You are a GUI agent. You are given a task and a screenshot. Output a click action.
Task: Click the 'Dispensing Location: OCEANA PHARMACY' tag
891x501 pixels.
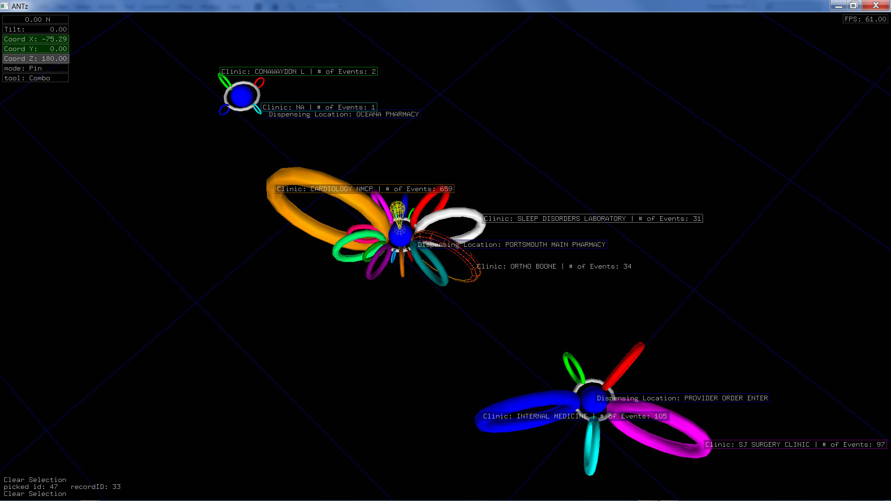click(343, 114)
